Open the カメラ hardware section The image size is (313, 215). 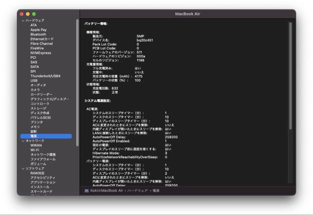[x=35, y=90]
